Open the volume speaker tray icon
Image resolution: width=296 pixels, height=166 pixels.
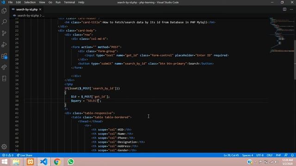[x=276, y=162]
